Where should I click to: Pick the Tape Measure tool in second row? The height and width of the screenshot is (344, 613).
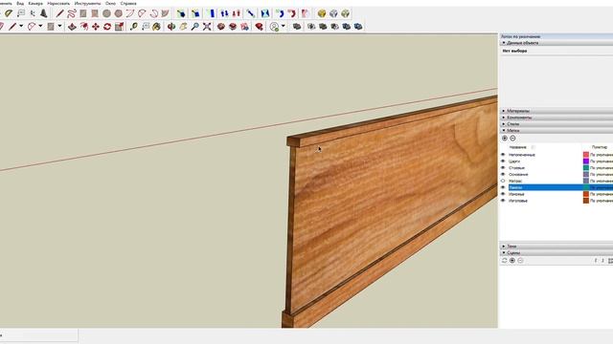click(134, 27)
